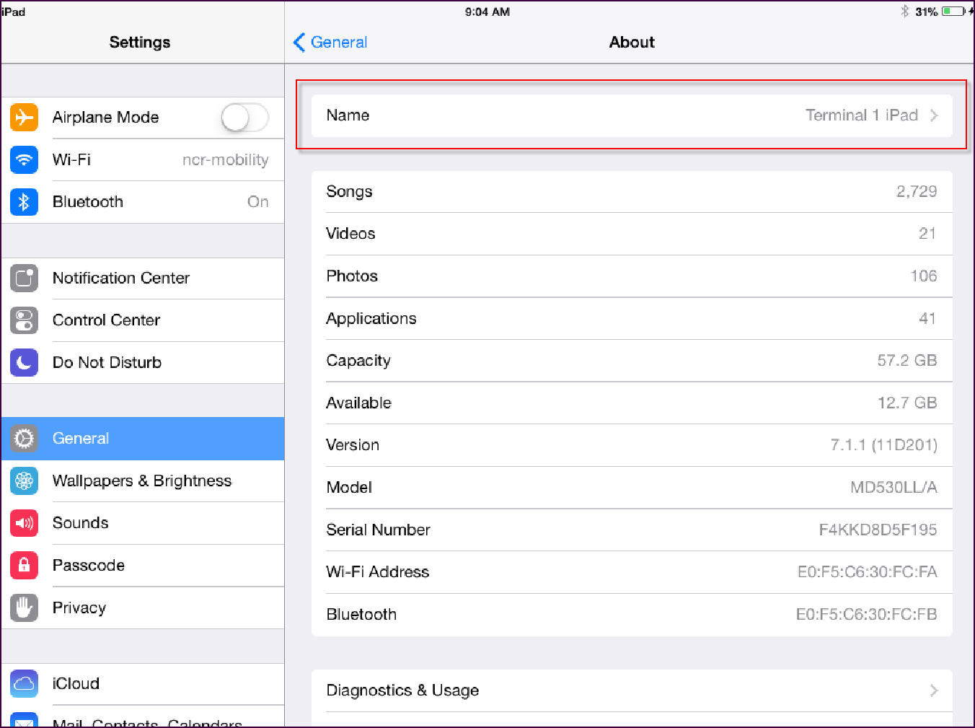Image resolution: width=975 pixels, height=728 pixels.
Task: Tap the Model value MD530LL/A
Action: [x=894, y=488]
